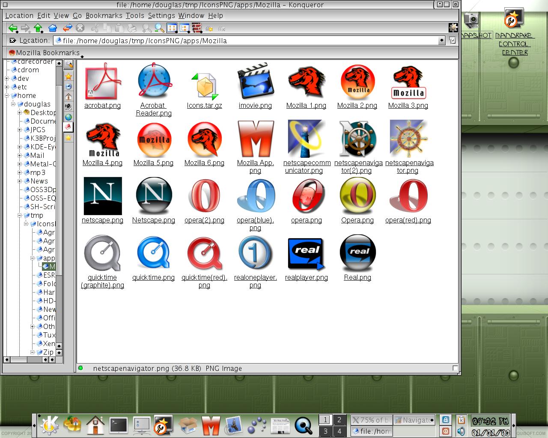Viewport: 548px width, 438px height.
Task: Open the Location menu
Action: click(x=19, y=15)
